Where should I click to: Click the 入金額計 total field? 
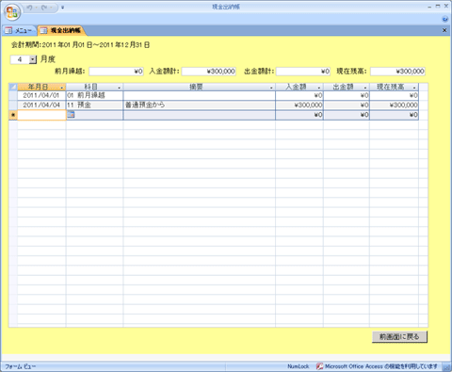pos(209,72)
